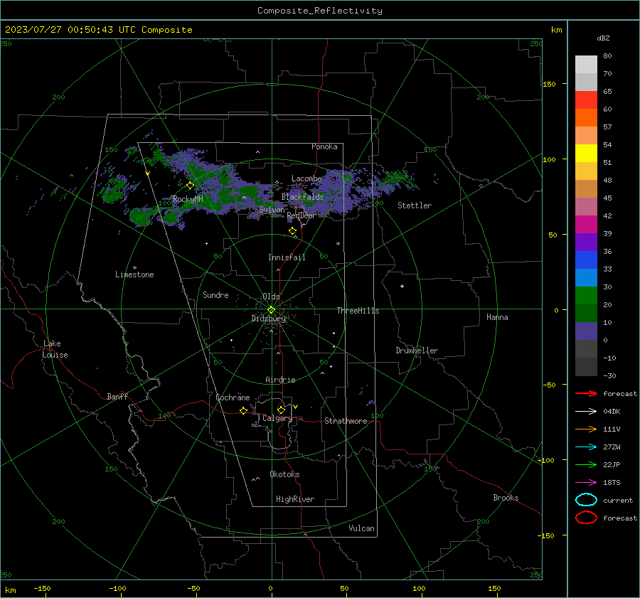Image resolution: width=640 pixels, height=598 pixels.
Task: Click the Limestone label
Action: point(134,274)
